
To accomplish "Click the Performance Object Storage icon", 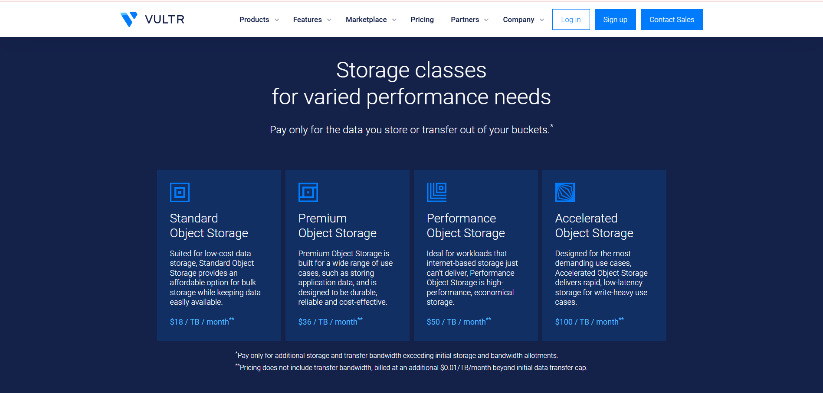I will (x=436, y=193).
